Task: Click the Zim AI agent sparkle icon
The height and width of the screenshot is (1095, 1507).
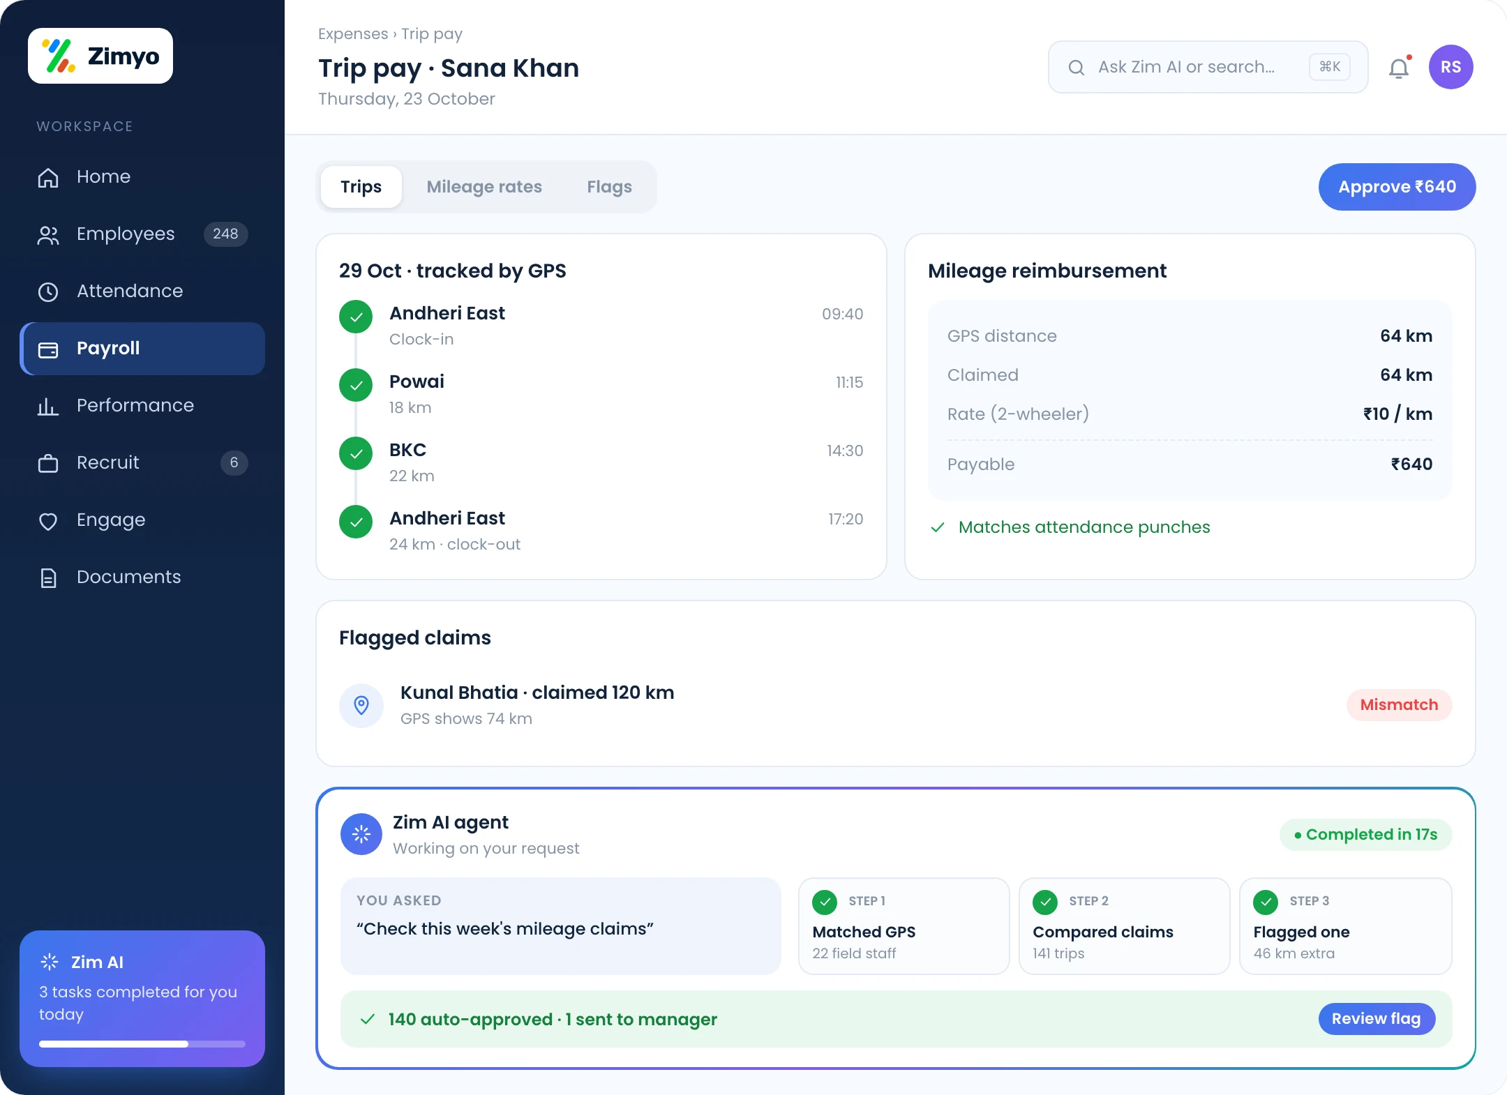Action: (x=361, y=833)
